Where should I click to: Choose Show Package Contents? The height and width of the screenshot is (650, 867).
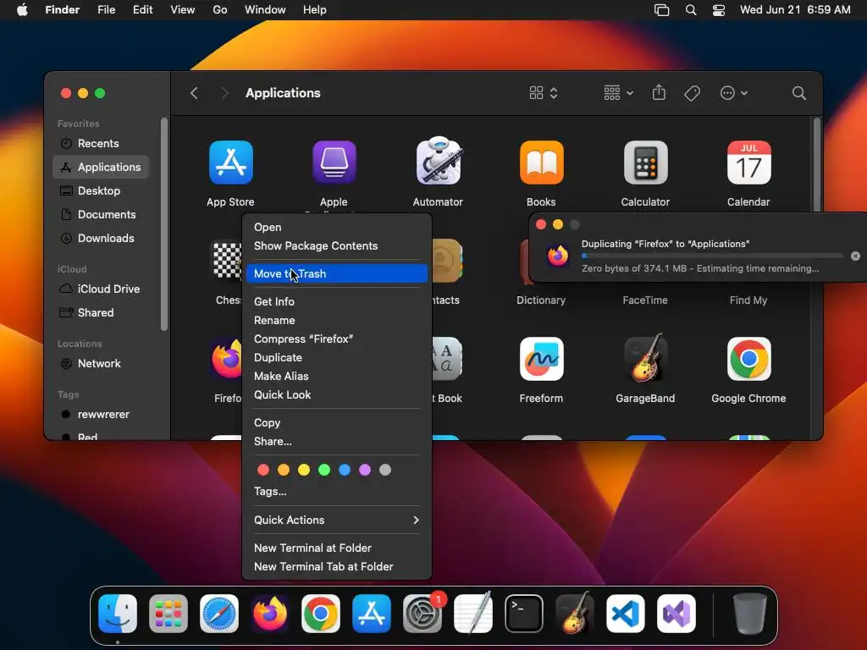coord(337,246)
